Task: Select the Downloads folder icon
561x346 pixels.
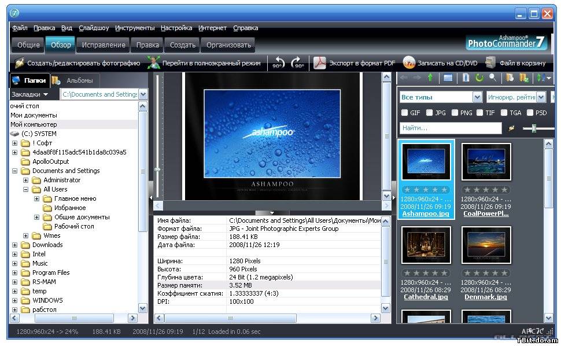Action: click(x=25, y=245)
